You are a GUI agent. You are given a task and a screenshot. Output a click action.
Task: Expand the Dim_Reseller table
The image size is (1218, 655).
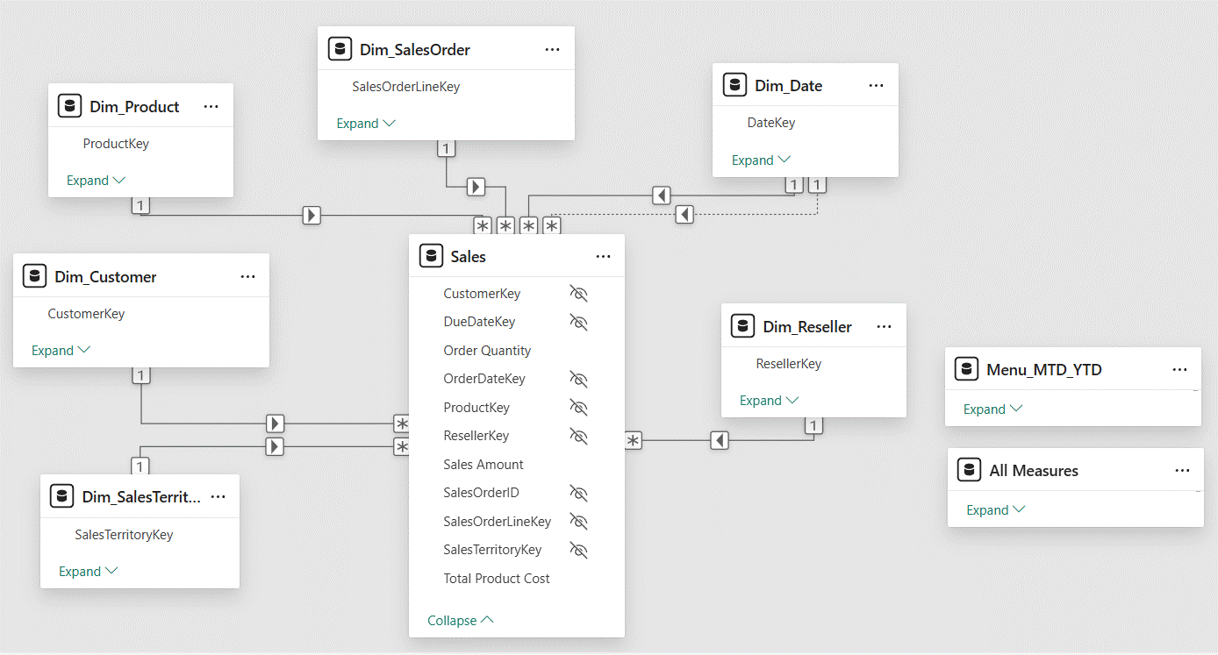769,401
